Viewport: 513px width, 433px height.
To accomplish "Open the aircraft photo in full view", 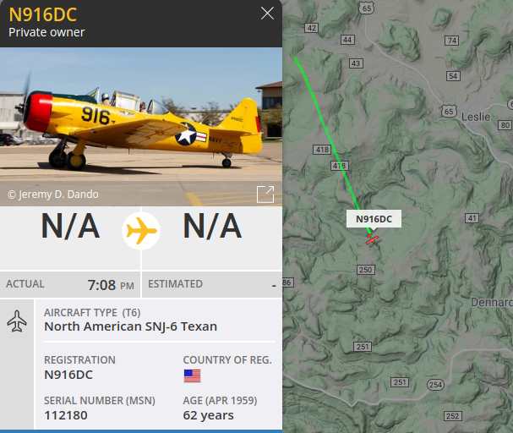I will pyautogui.click(x=265, y=195).
